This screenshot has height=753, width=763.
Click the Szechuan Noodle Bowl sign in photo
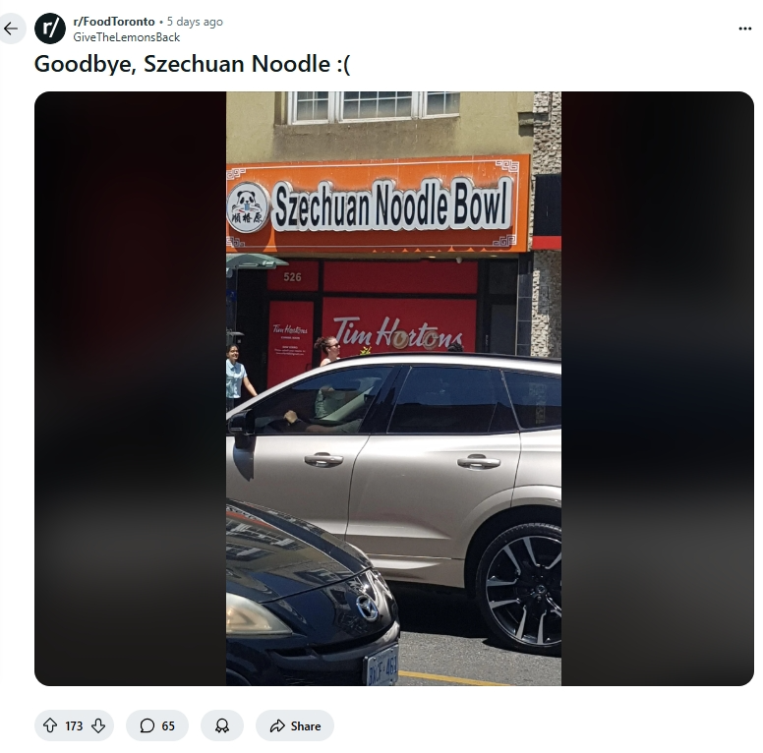[x=391, y=204]
